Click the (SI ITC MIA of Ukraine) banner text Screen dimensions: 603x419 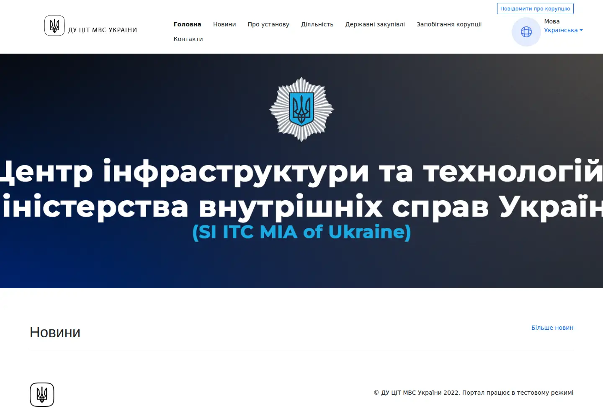tap(301, 232)
